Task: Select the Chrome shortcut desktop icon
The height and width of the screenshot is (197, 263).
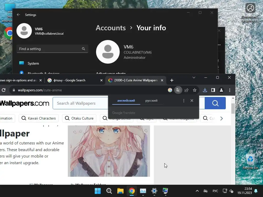Action: [x=8, y=35]
